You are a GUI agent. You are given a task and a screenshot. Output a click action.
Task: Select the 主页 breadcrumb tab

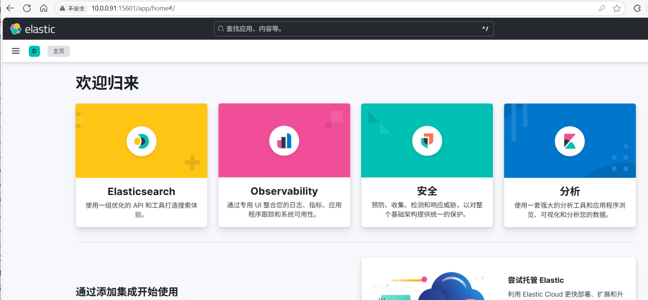[x=58, y=51]
